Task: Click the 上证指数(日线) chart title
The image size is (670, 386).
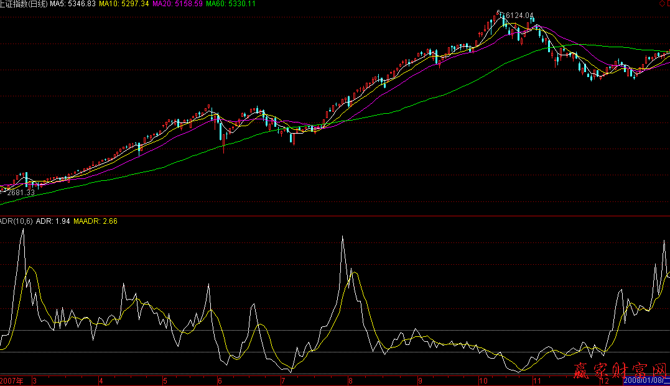Action: (x=24, y=4)
